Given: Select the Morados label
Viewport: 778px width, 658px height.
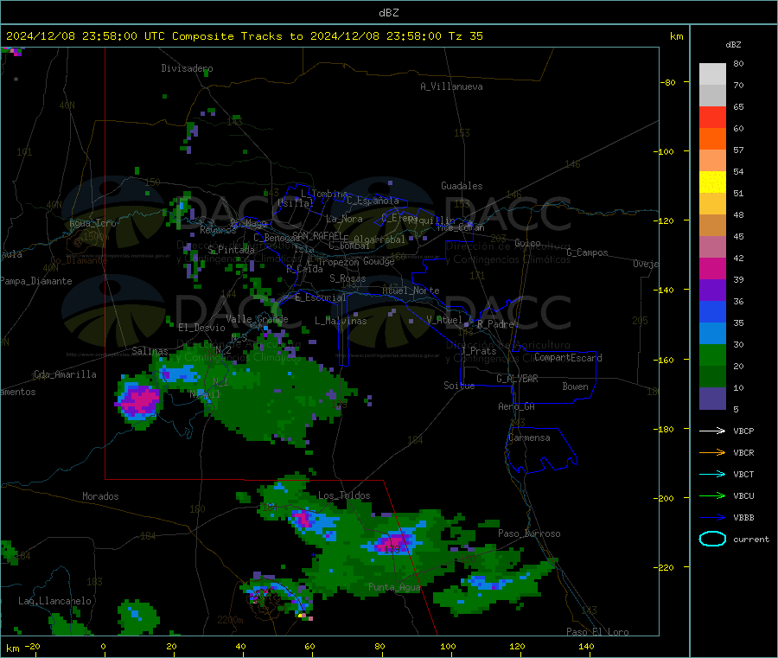Looking at the screenshot, I should click(100, 496).
